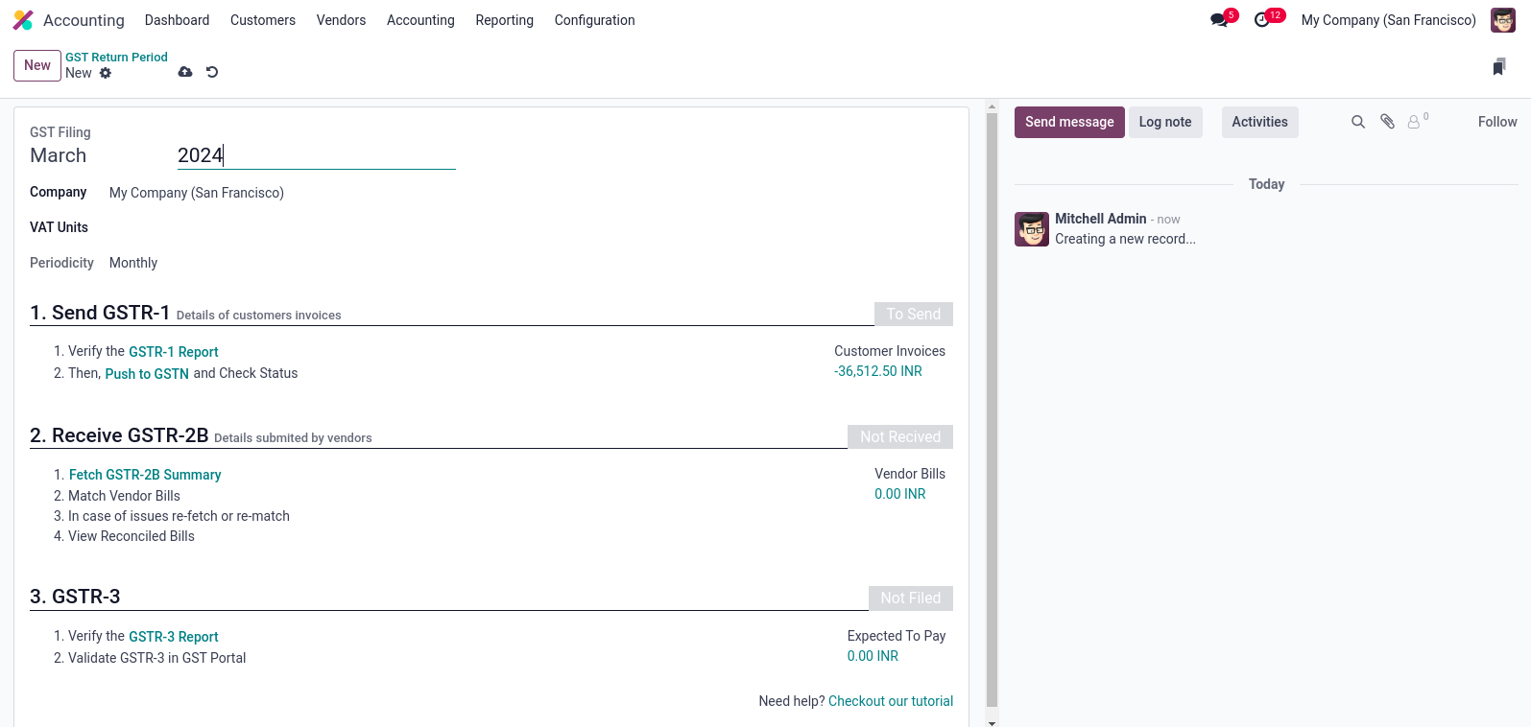The image size is (1531, 727).
Task: Search messages with magnifier icon
Action: click(1358, 122)
